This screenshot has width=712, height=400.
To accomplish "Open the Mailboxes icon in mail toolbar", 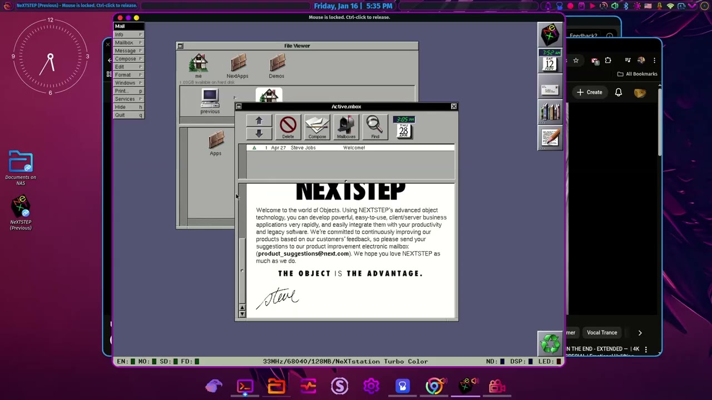I will click(346, 127).
